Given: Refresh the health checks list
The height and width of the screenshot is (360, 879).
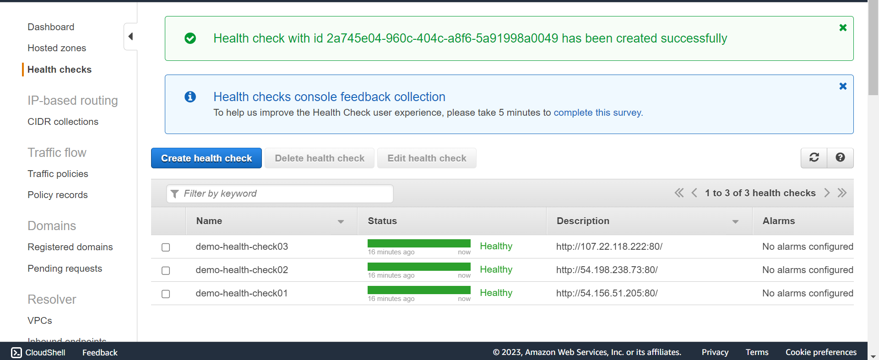Looking at the screenshot, I should pyautogui.click(x=814, y=158).
